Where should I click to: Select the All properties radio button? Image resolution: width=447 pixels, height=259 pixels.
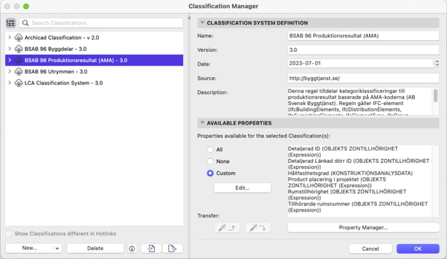[210, 149]
